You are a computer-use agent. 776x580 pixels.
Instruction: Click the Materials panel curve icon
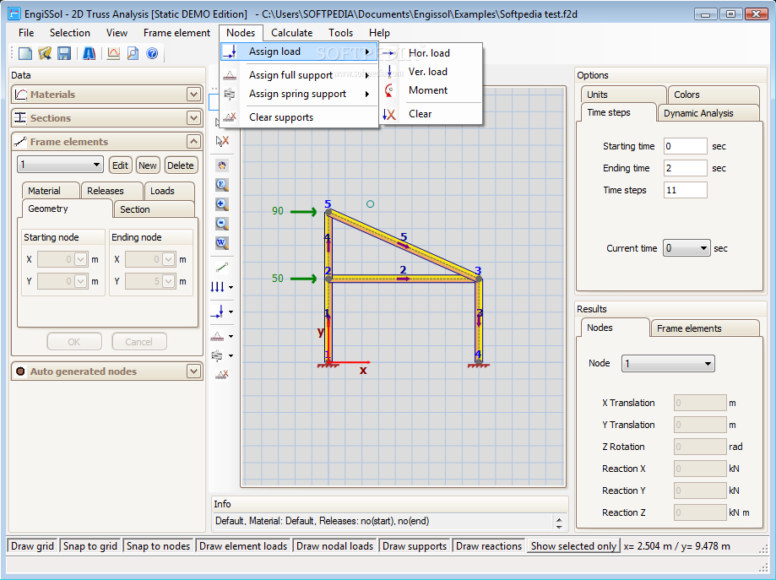tap(21, 95)
